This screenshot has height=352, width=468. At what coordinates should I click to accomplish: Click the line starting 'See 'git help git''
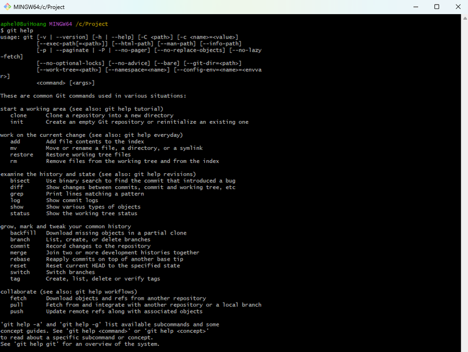(x=80, y=344)
